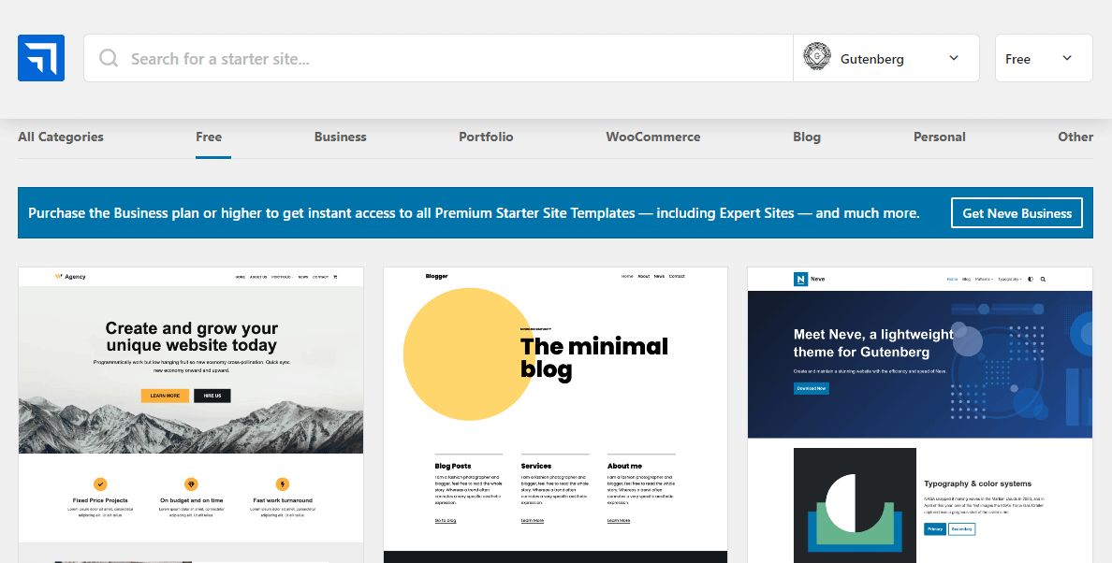Click the On budget and on time diamond icon

(x=192, y=484)
